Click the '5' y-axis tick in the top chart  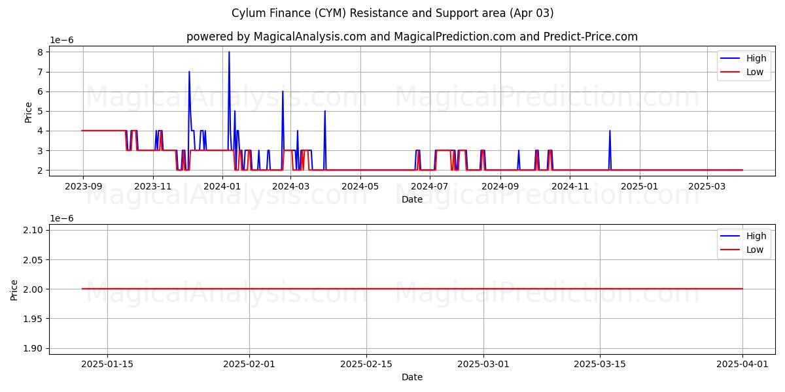click(40, 111)
